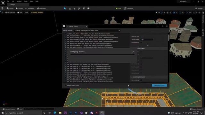Open the Cinematics toolbar menu

click(x=42, y=8)
